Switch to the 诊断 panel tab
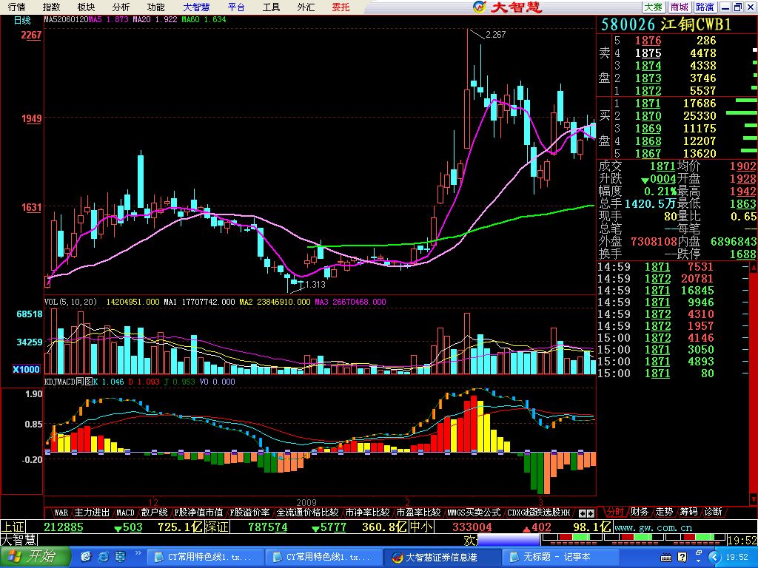The height and width of the screenshot is (568, 758). click(x=714, y=512)
